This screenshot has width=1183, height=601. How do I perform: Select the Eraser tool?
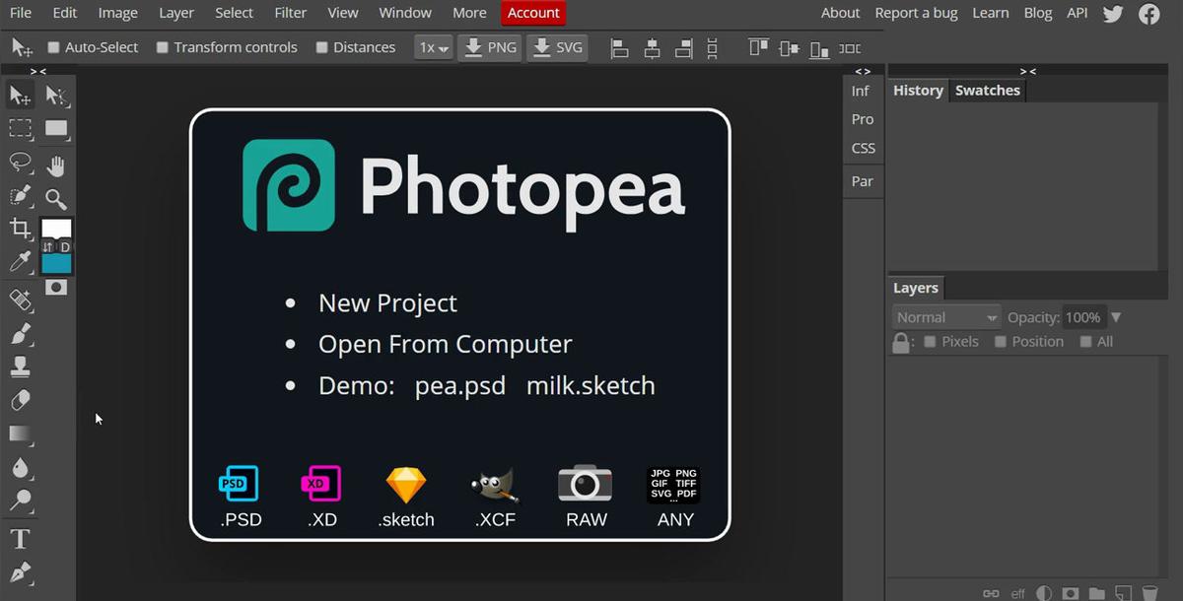[x=20, y=400]
